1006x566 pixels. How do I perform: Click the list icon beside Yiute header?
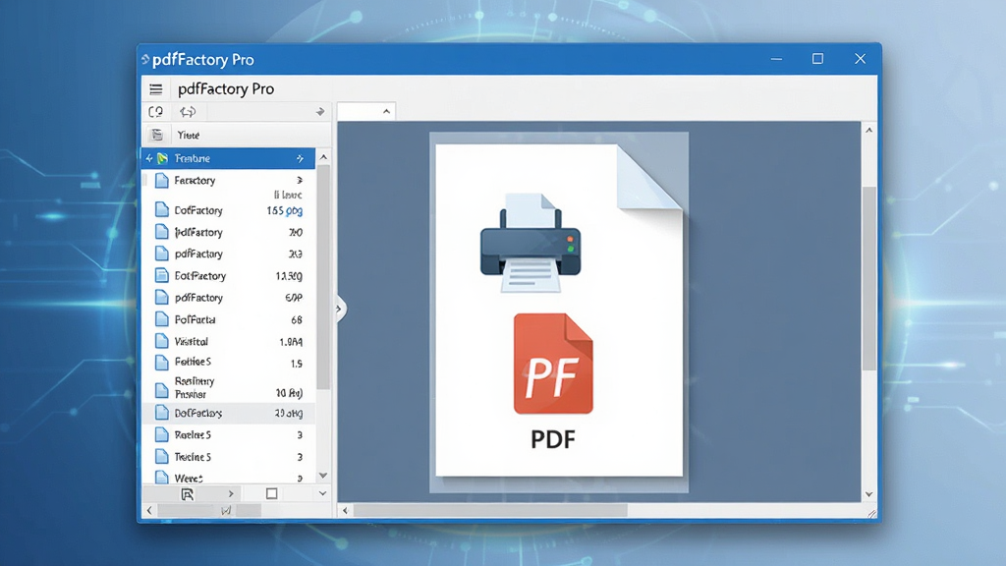(157, 135)
